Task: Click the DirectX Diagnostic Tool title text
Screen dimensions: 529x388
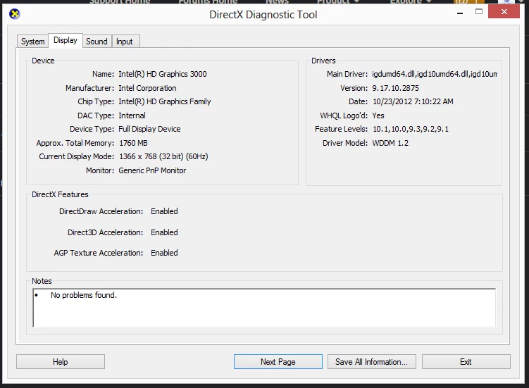Action: tap(263, 15)
